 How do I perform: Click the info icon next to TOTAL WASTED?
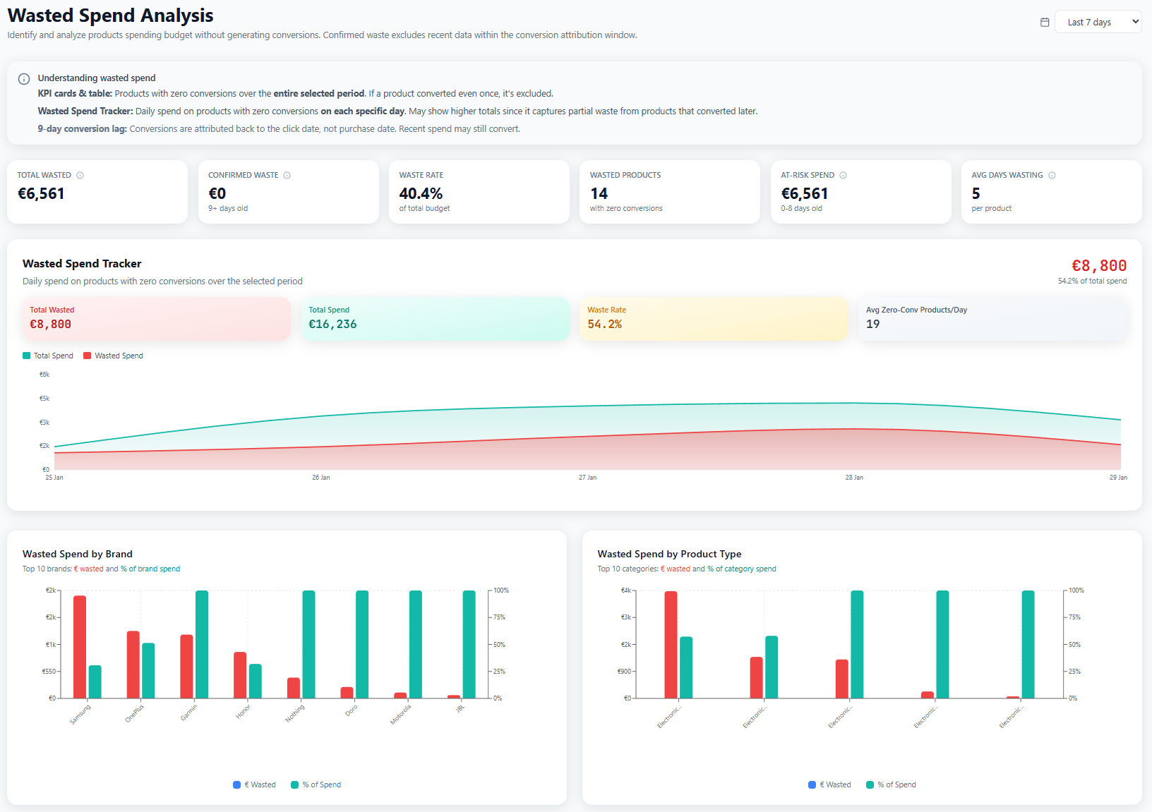80,176
